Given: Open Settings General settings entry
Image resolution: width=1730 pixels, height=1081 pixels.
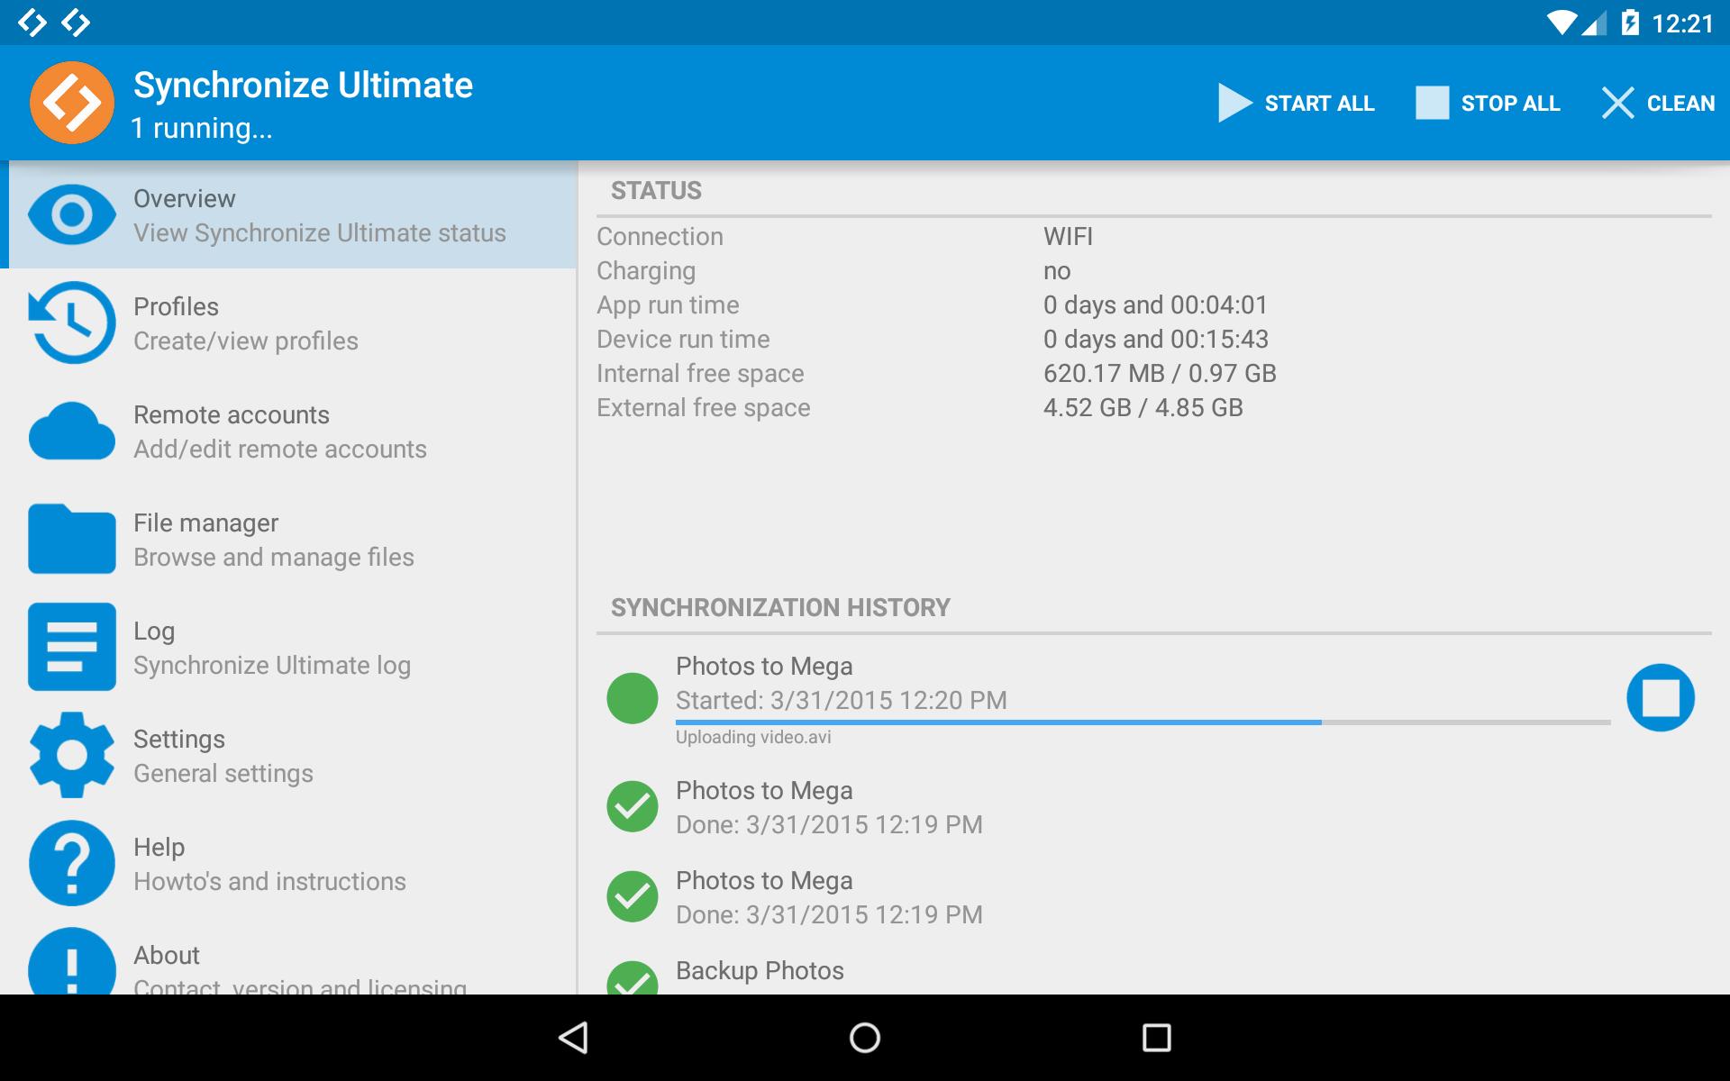Looking at the screenshot, I should coord(288,755).
